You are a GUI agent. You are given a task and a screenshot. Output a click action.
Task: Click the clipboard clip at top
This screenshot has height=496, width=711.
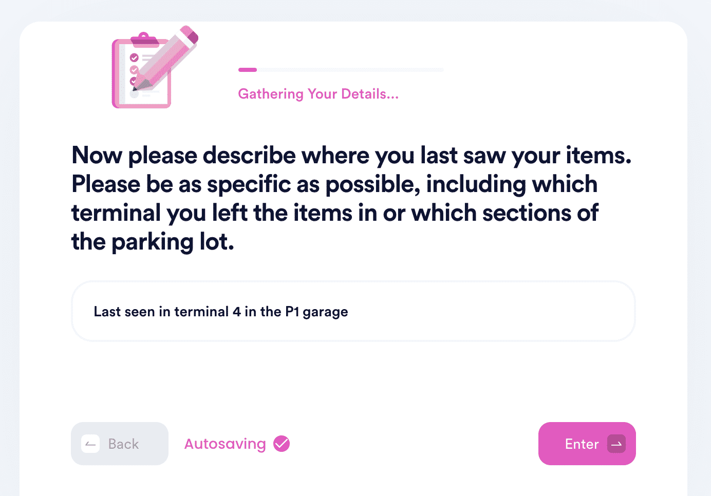[x=145, y=39]
